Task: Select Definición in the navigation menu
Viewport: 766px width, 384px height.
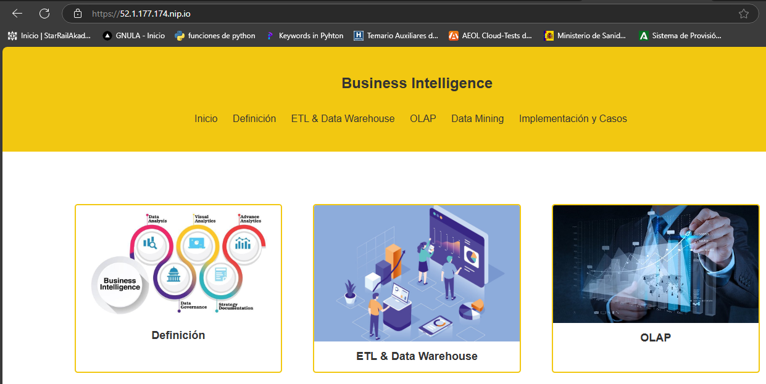Action: coord(254,118)
